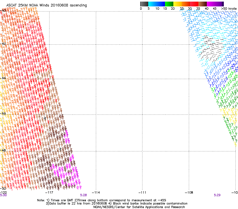Click the green 15-20 knots color bar segment
238x209 pixels.
pos(169,4)
